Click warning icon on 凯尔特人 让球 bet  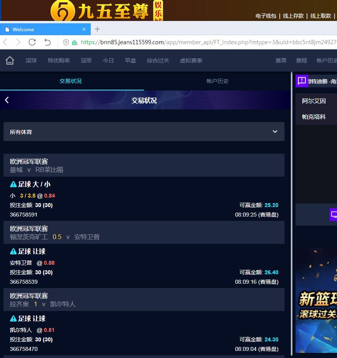[13, 318]
